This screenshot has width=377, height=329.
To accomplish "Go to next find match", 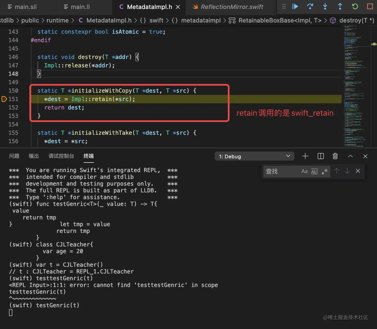I will click(347, 171).
